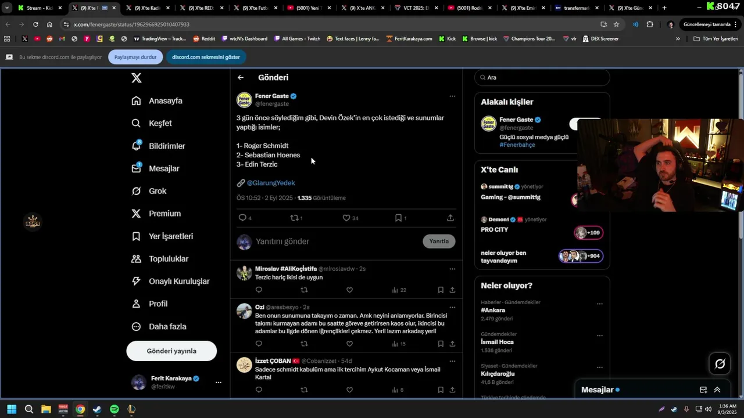Like the main Fener Gaste post
This screenshot has width=744, height=418.
346,218
